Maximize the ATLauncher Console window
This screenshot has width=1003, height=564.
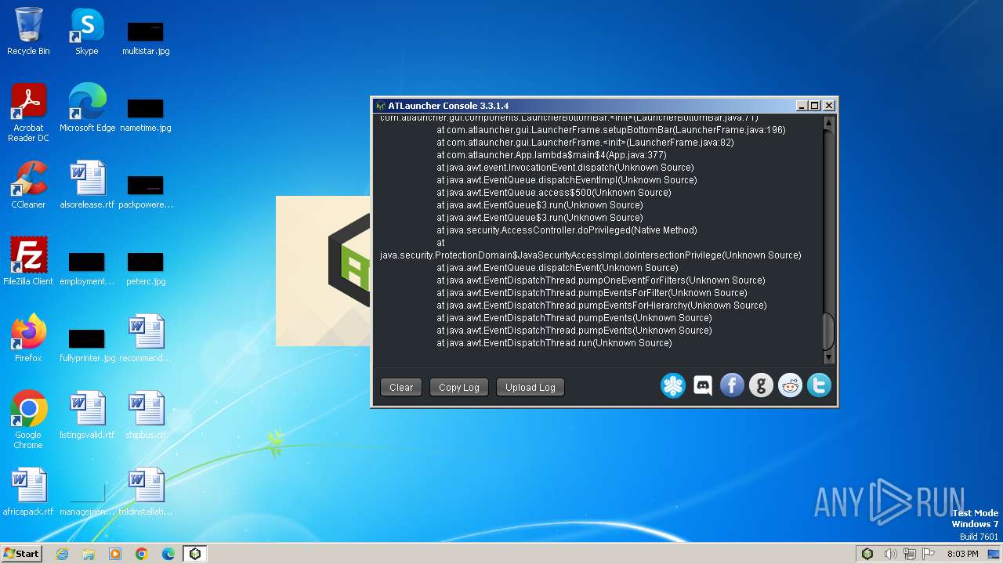[815, 106]
